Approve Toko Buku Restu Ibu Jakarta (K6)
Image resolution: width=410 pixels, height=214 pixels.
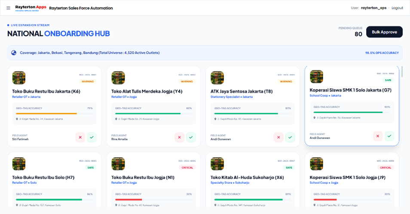[92, 137]
